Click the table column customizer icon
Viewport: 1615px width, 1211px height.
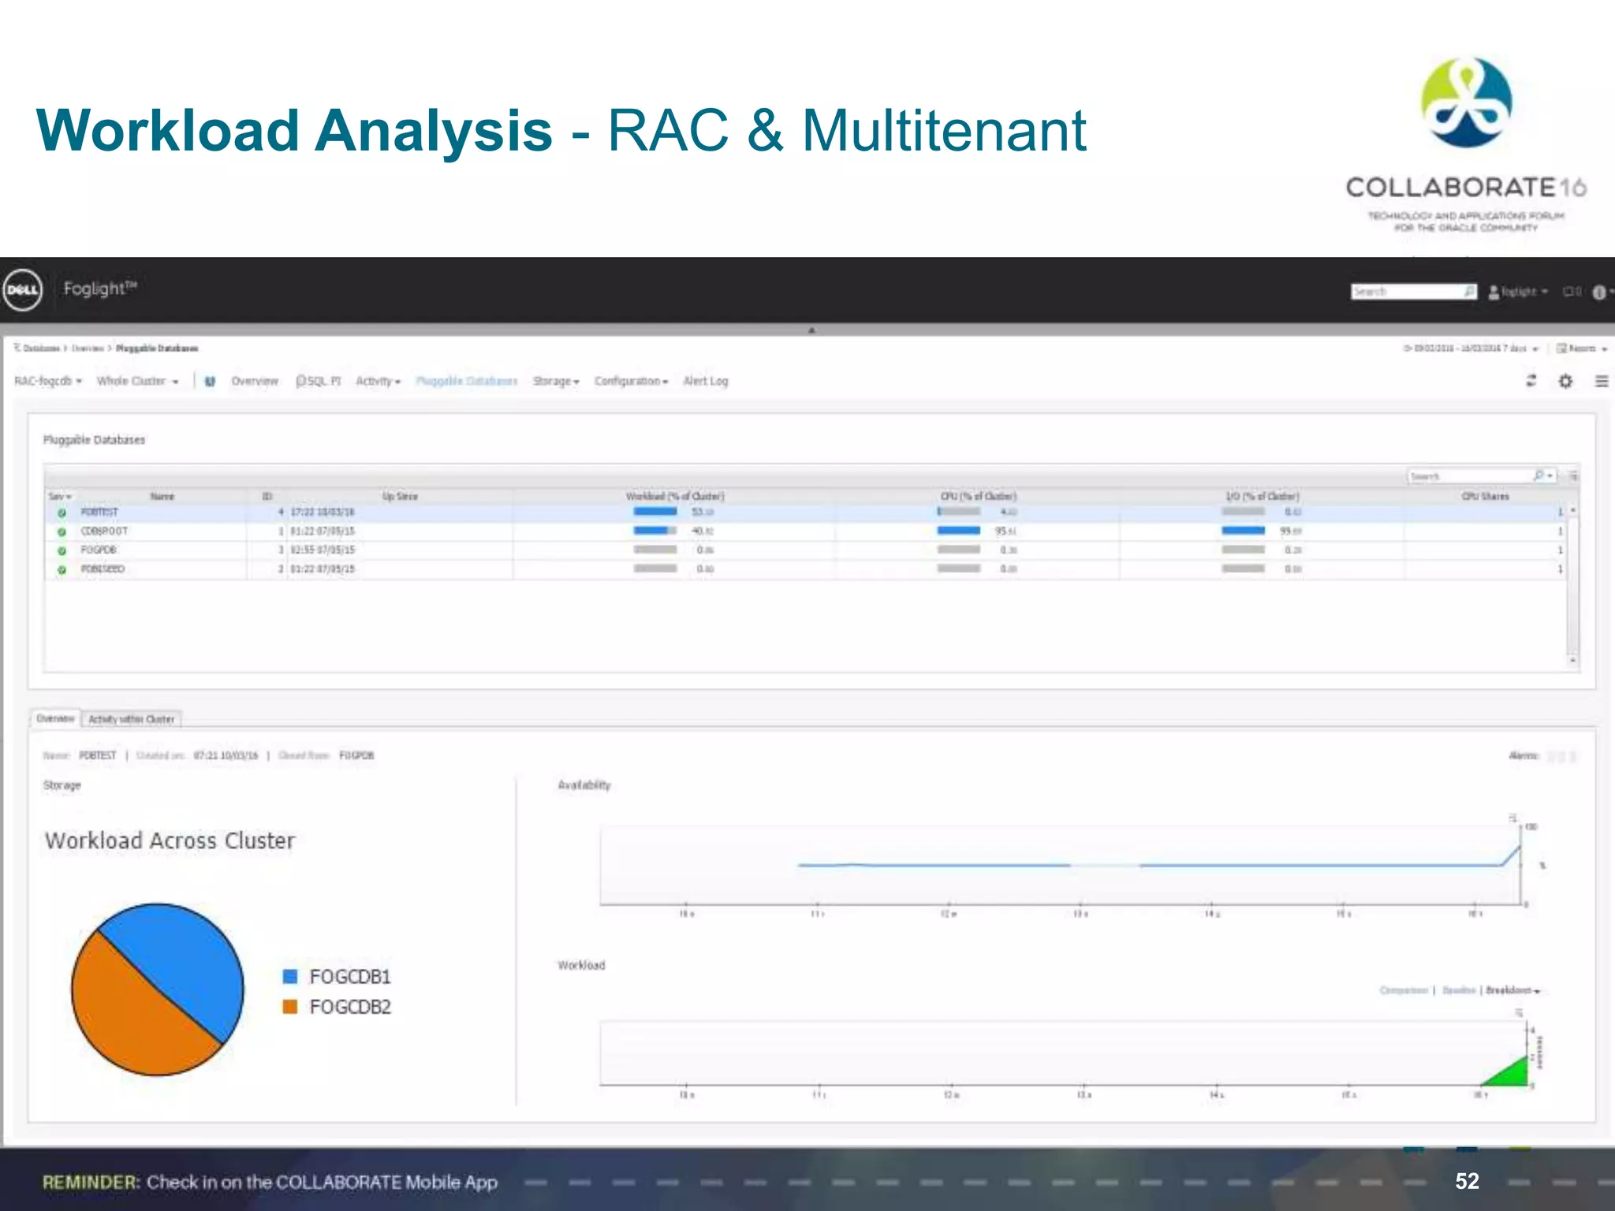1572,476
